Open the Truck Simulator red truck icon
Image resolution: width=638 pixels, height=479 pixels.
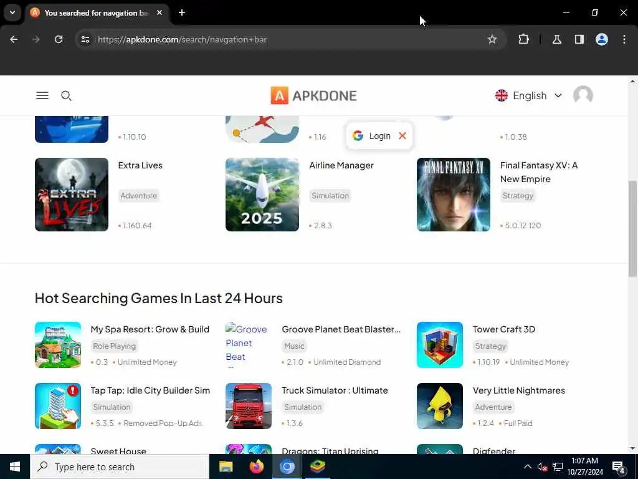pos(248,405)
